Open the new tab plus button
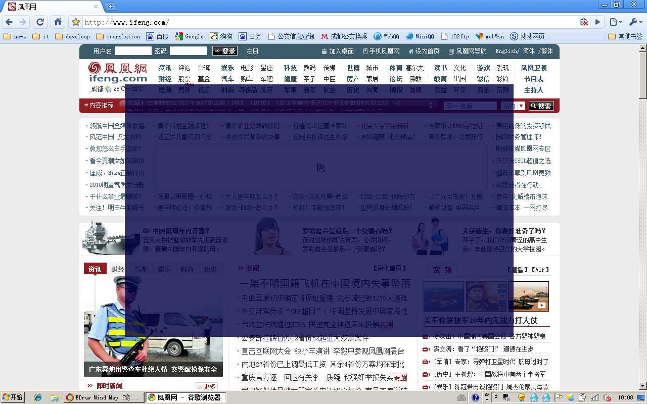Viewport: 647px width, 404px height. (111, 7)
